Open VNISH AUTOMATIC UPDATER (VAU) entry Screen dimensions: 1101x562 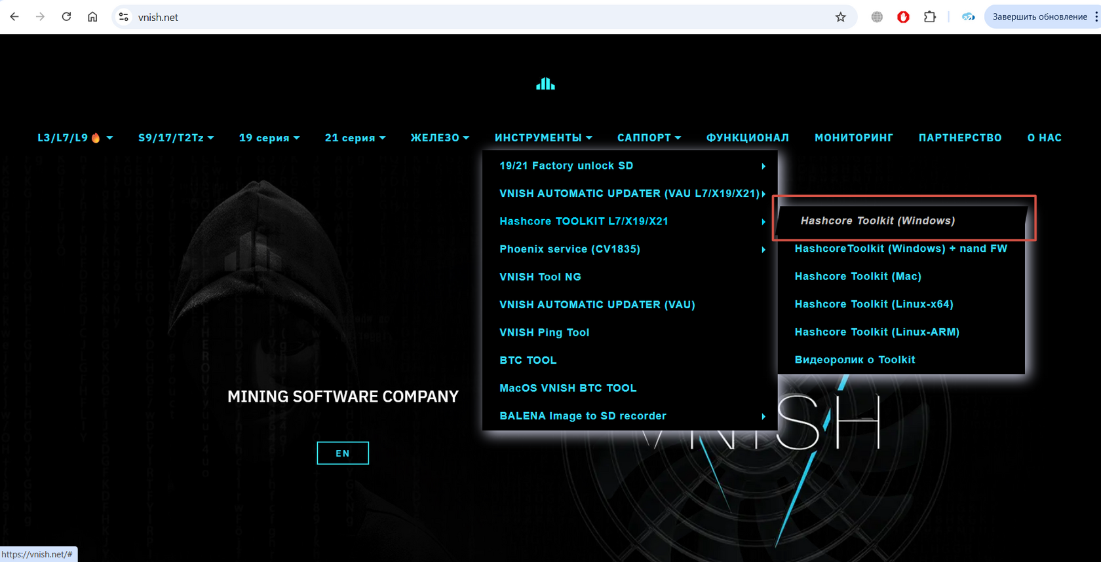630,305
